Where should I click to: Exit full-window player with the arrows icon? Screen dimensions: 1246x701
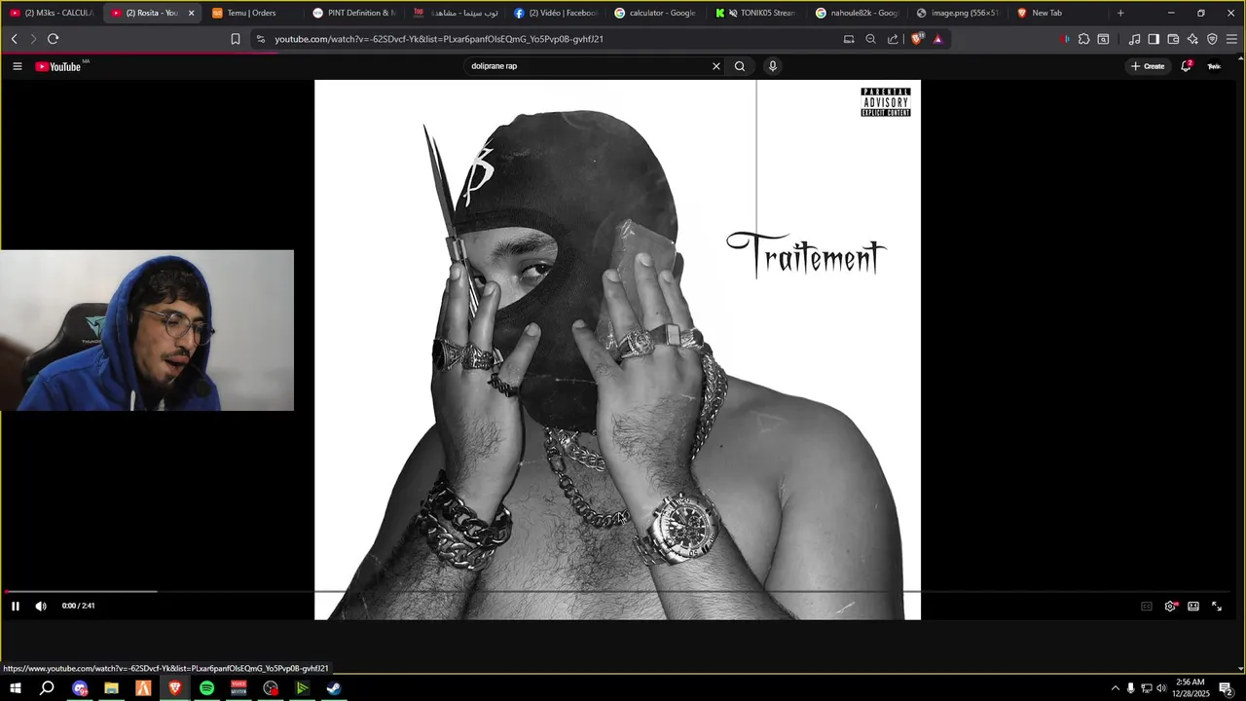coord(1217,606)
